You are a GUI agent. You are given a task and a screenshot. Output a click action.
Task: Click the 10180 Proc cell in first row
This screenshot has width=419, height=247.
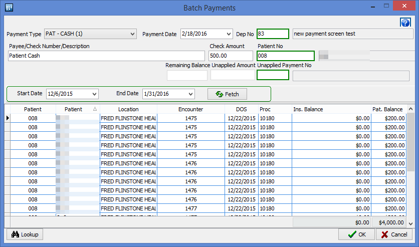275,118
